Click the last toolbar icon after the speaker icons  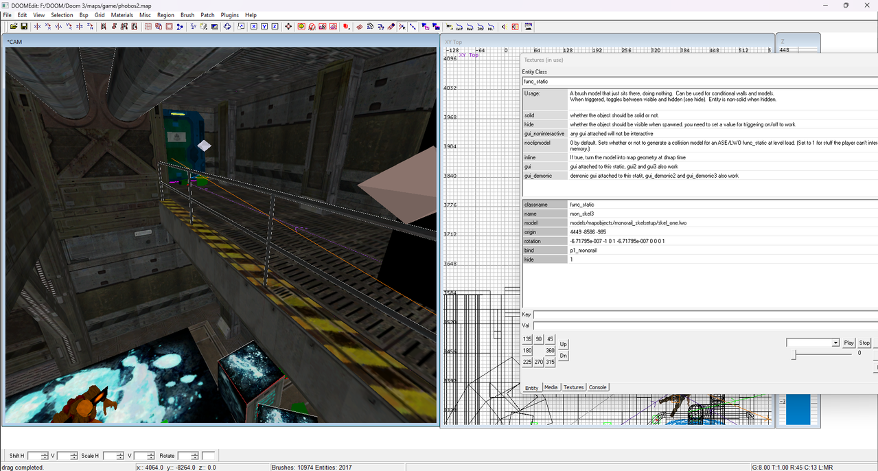(529, 27)
